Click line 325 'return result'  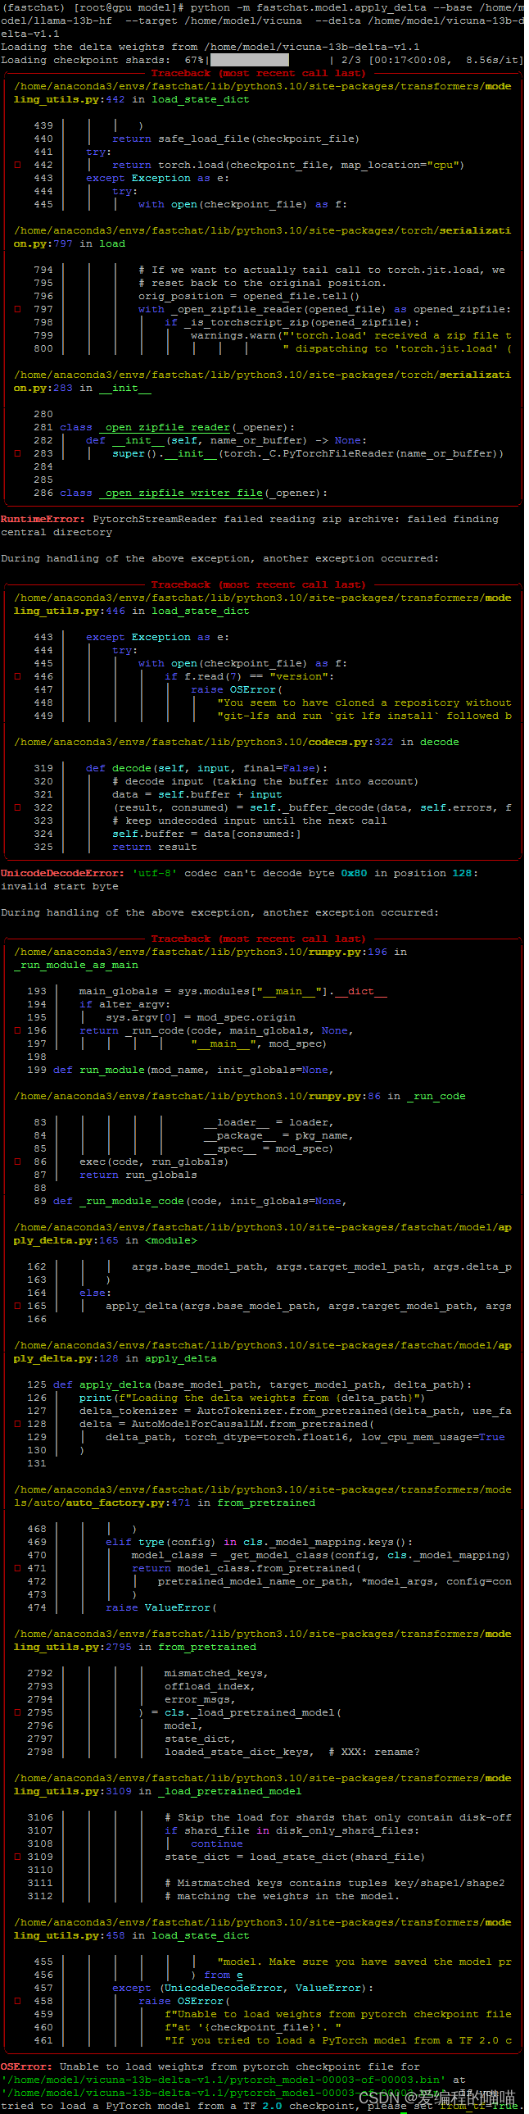coord(154,848)
